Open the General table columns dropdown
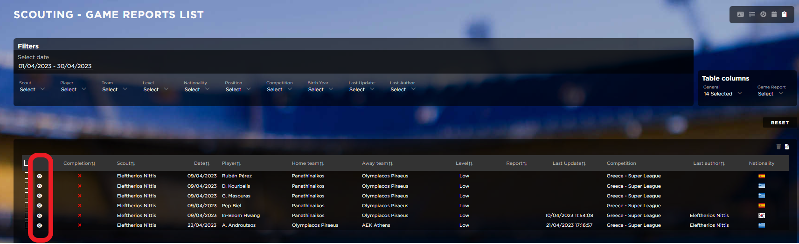Viewport: 799px width, 244px height. tap(722, 94)
